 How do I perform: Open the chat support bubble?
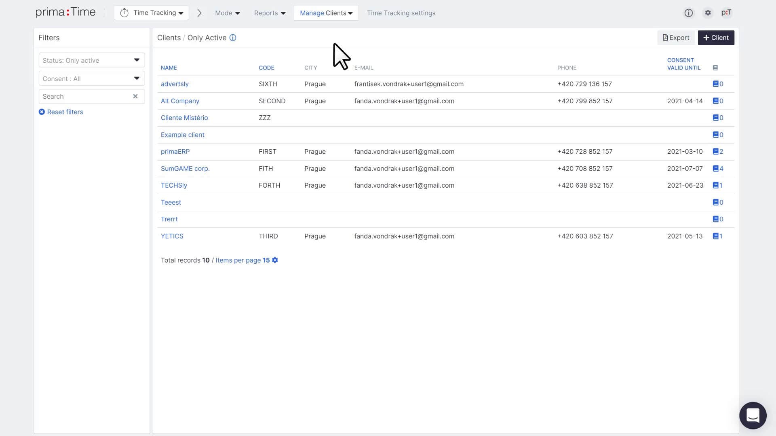(753, 415)
